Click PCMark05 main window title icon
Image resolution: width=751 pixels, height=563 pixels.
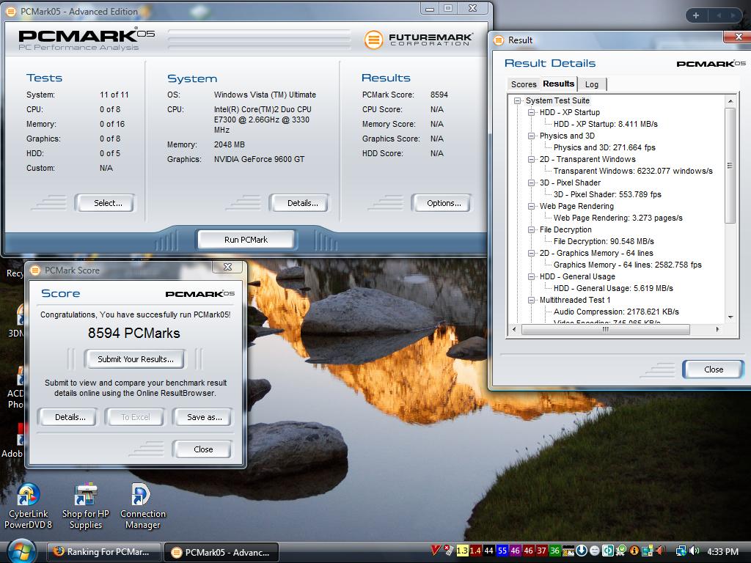pyautogui.click(x=10, y=12)
